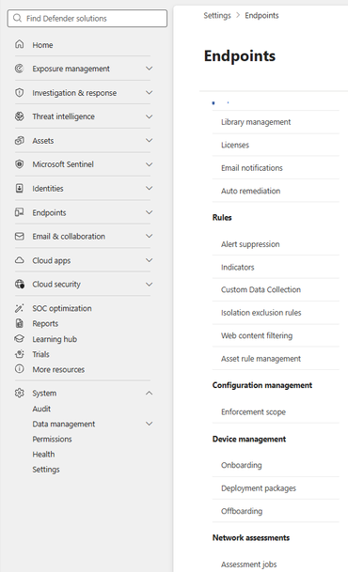Collapse the System section chevron

coord(149,393)
